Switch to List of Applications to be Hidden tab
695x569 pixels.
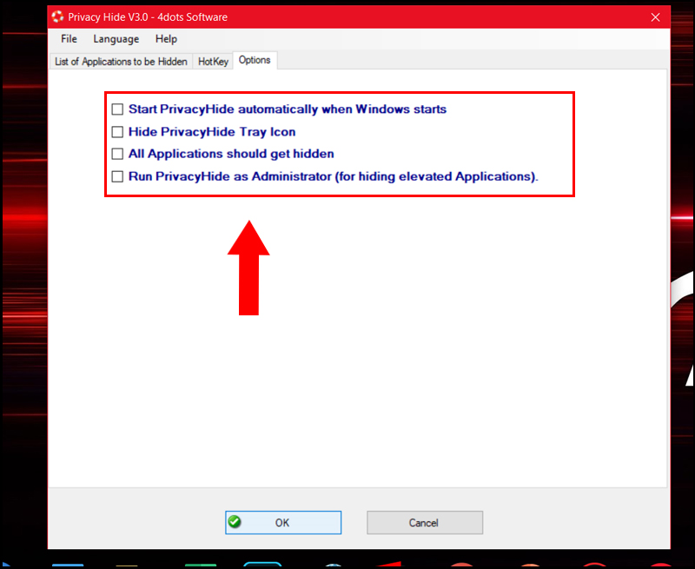pos(121,61)
